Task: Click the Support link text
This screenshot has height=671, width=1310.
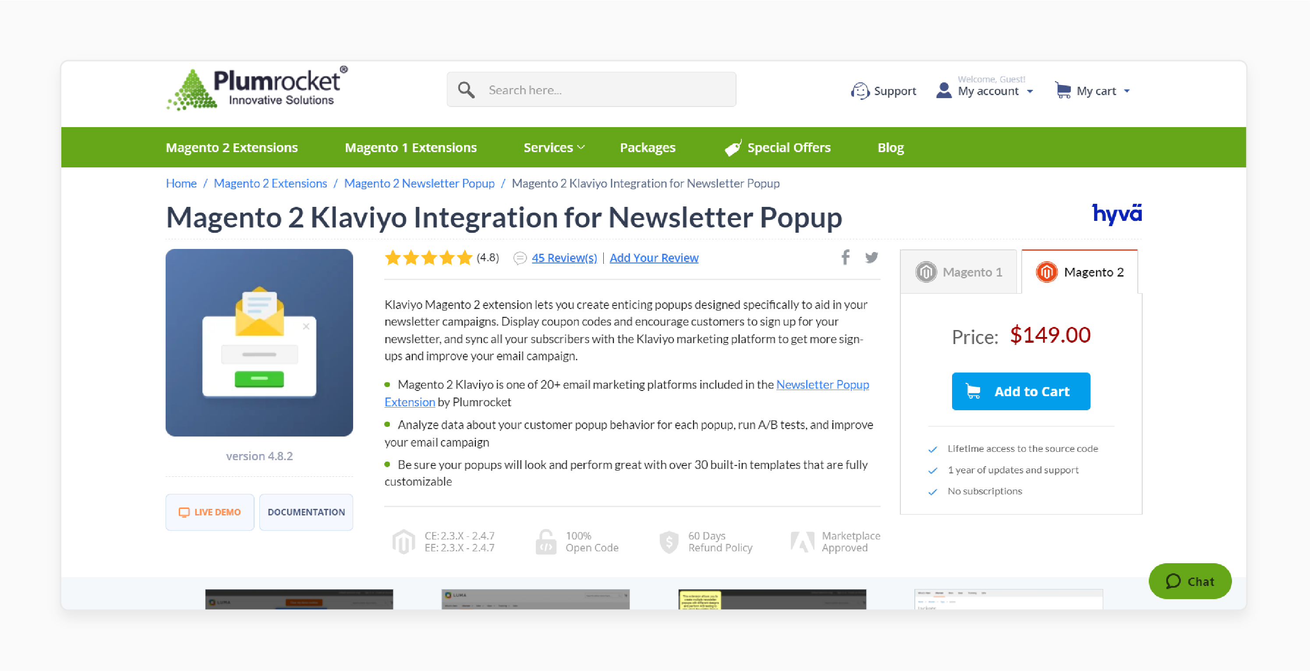Action: coord(895,91)
